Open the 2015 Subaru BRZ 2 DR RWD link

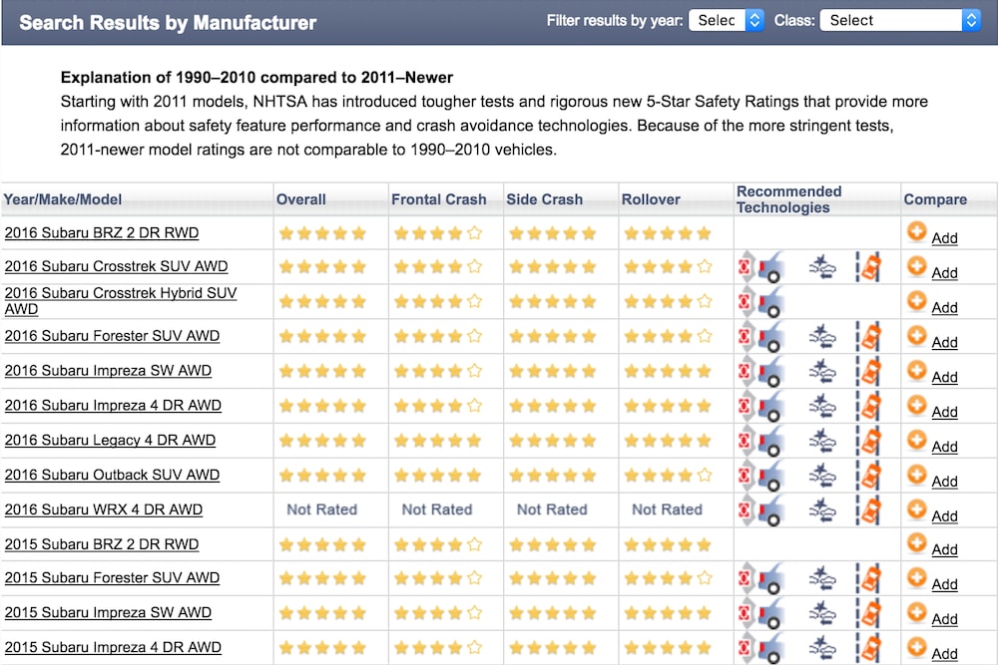102,544
